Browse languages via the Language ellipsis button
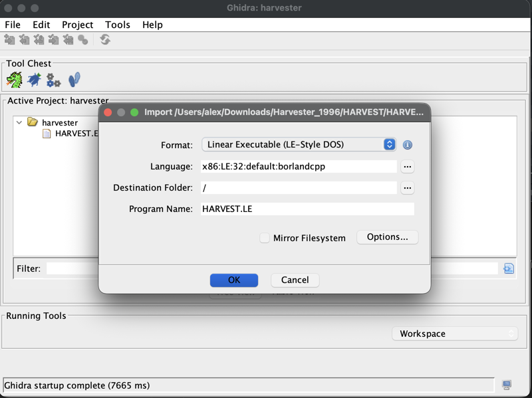The image size is (532, 398). (408, 167)
